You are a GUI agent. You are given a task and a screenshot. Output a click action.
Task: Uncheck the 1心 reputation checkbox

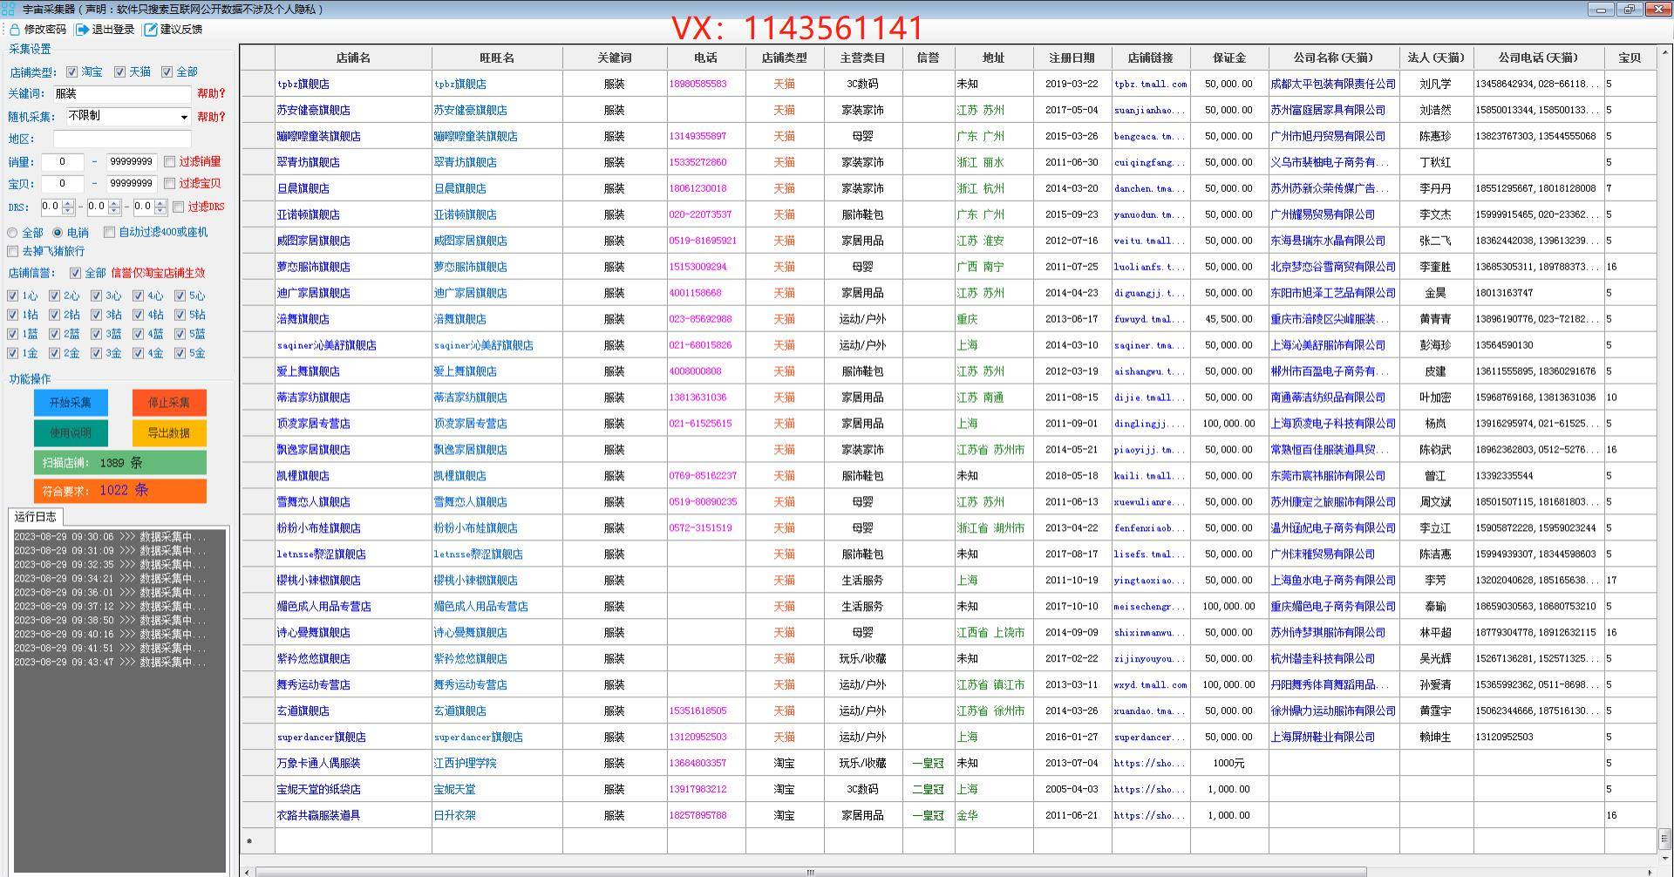(13, 296)
